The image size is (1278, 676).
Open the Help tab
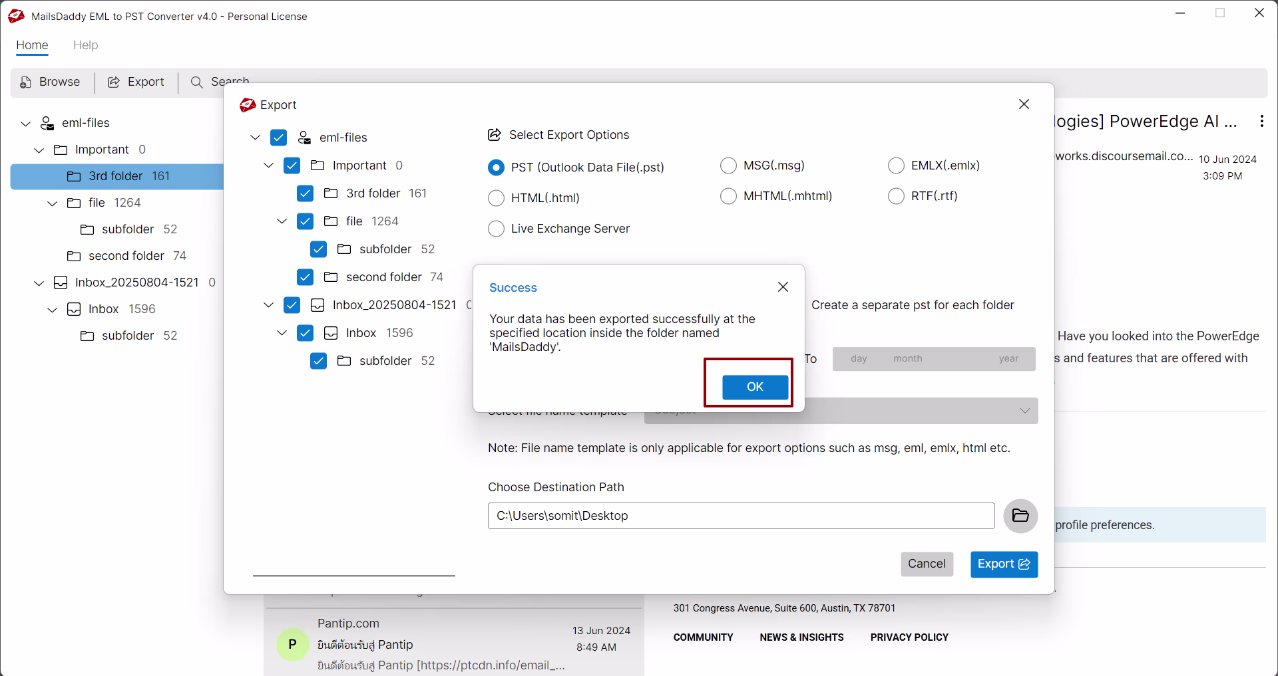tap(85, 45)
